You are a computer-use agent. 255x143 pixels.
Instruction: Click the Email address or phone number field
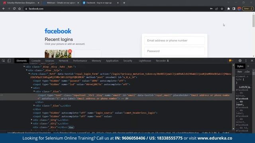[x=175, y=41]
